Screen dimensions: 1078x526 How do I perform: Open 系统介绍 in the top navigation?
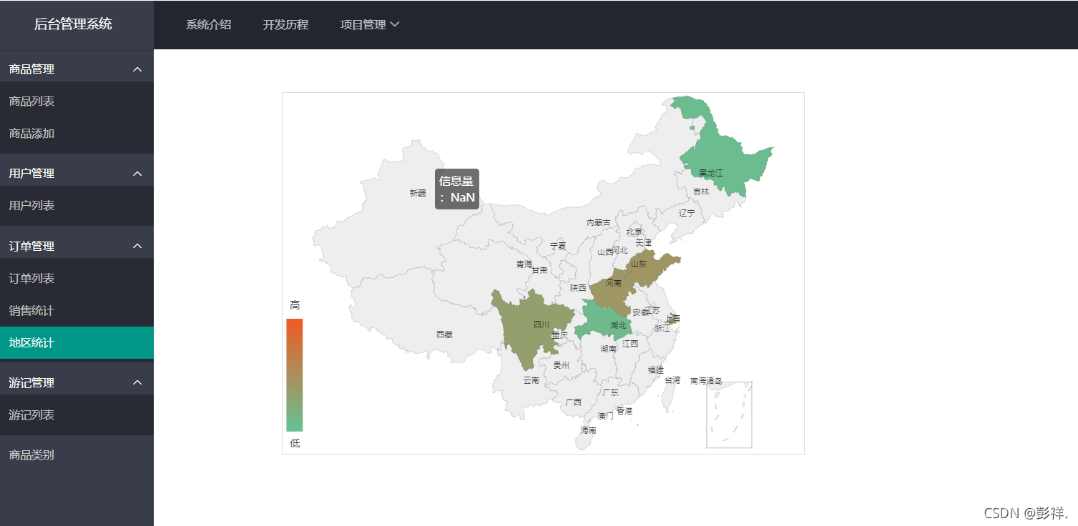[208, 24]
